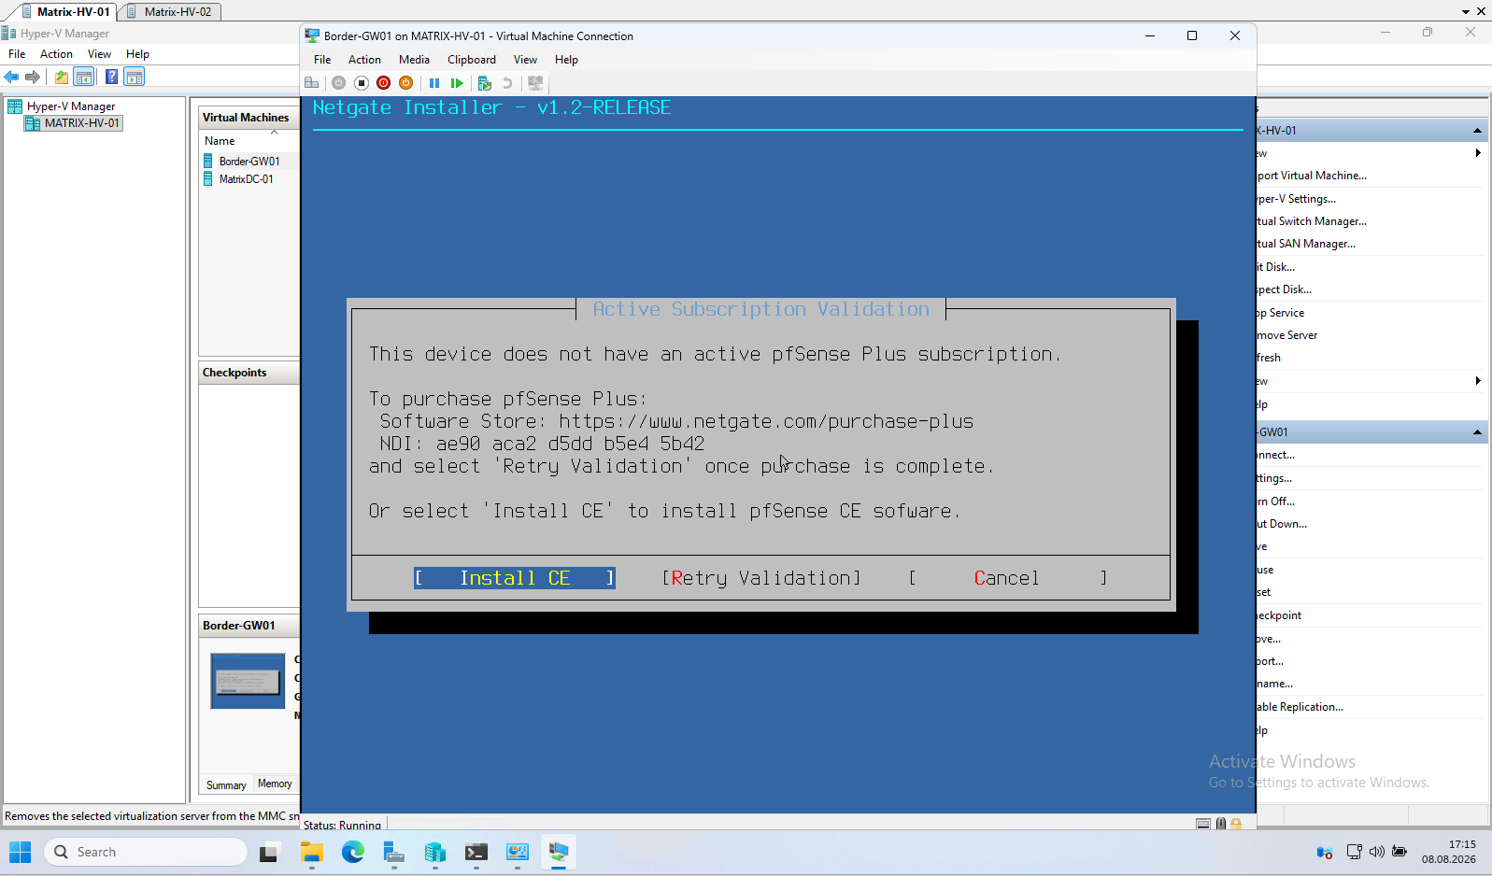Toggle the console tree pane icon
Image resolution: width=1492 pixels, height=876 pixels.
point(84,77)
